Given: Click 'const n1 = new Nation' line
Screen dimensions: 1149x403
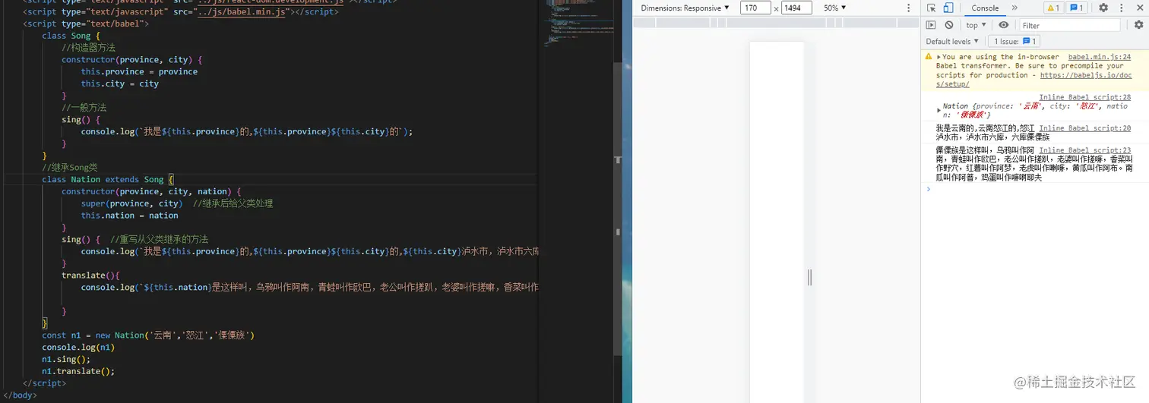Looking at the screenshot, I should pyautogui.click(x=148, y=335).
